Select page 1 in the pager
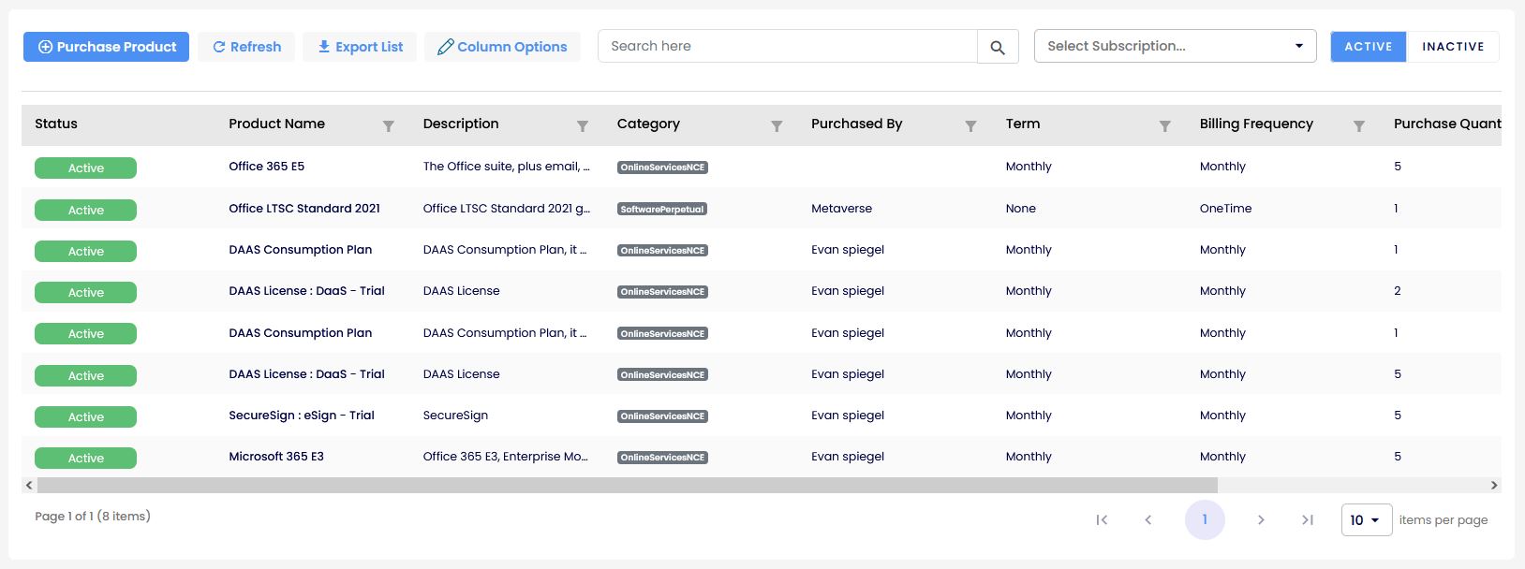 [x=1205, y=520]
